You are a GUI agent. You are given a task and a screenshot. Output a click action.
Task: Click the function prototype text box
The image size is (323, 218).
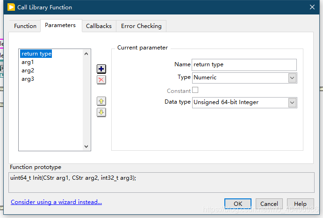pos(162,183)
